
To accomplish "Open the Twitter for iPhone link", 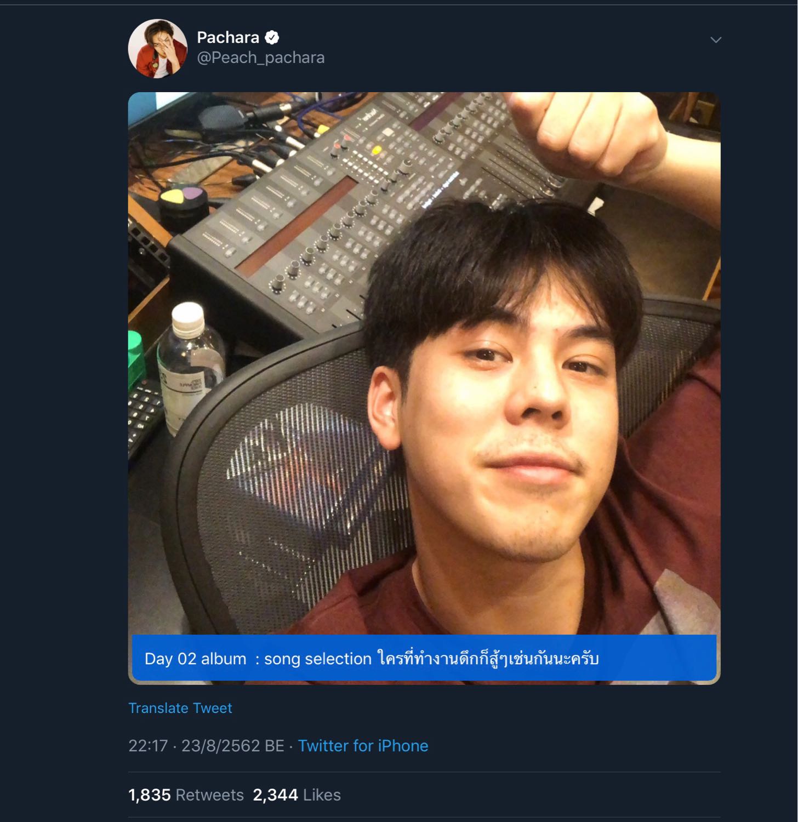I will click(x=363, y=746).
